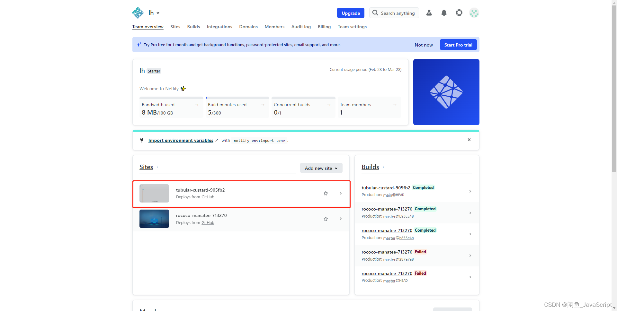Select the Team overview tab

pos(148,27)
